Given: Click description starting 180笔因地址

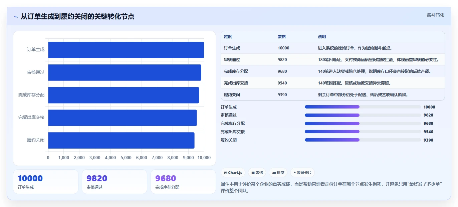Looking at the screenshot, I should (379, 60).
